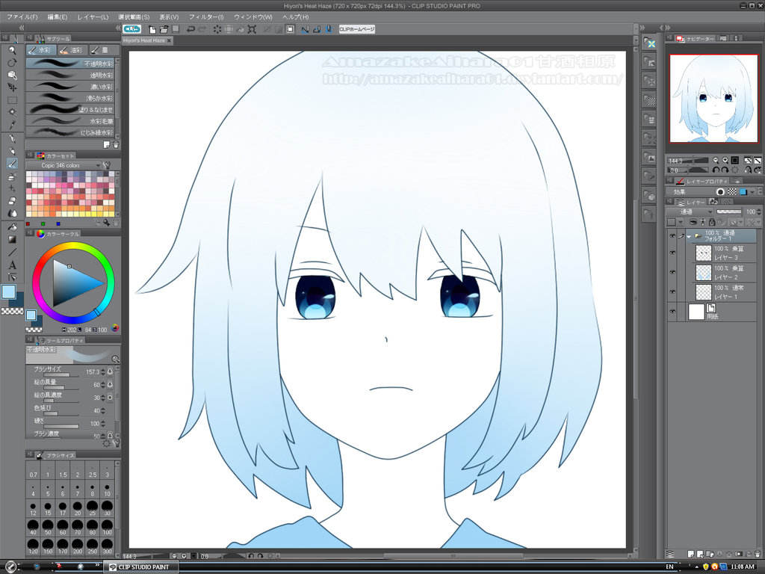Image resolution: width=765 pixels, height=574 pixels.
Task: Hide the 用紙 paper layer
Action: coord(672,311)
